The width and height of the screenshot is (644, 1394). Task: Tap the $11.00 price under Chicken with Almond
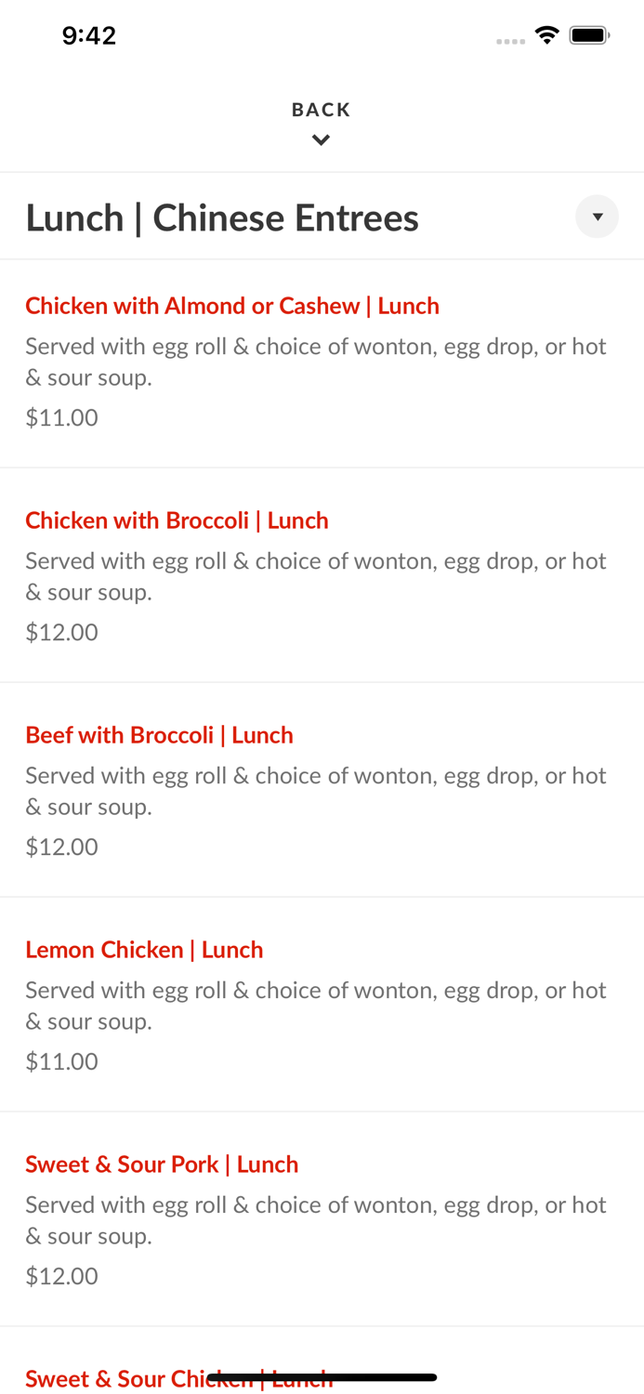61,417
